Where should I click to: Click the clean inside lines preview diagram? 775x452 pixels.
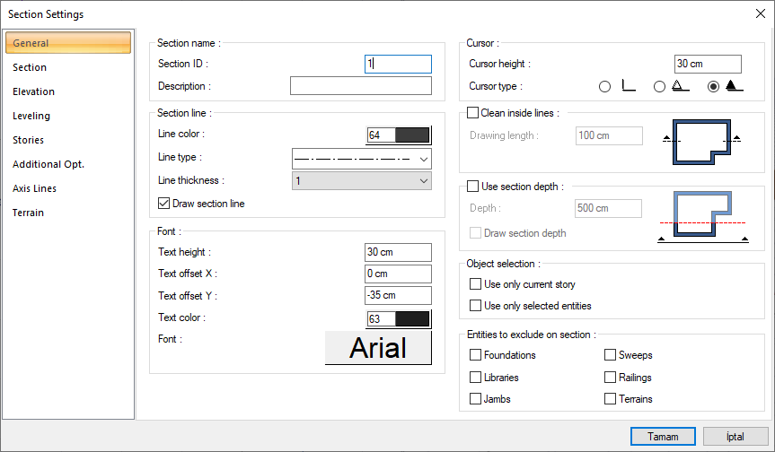click(x=700, y=141)
